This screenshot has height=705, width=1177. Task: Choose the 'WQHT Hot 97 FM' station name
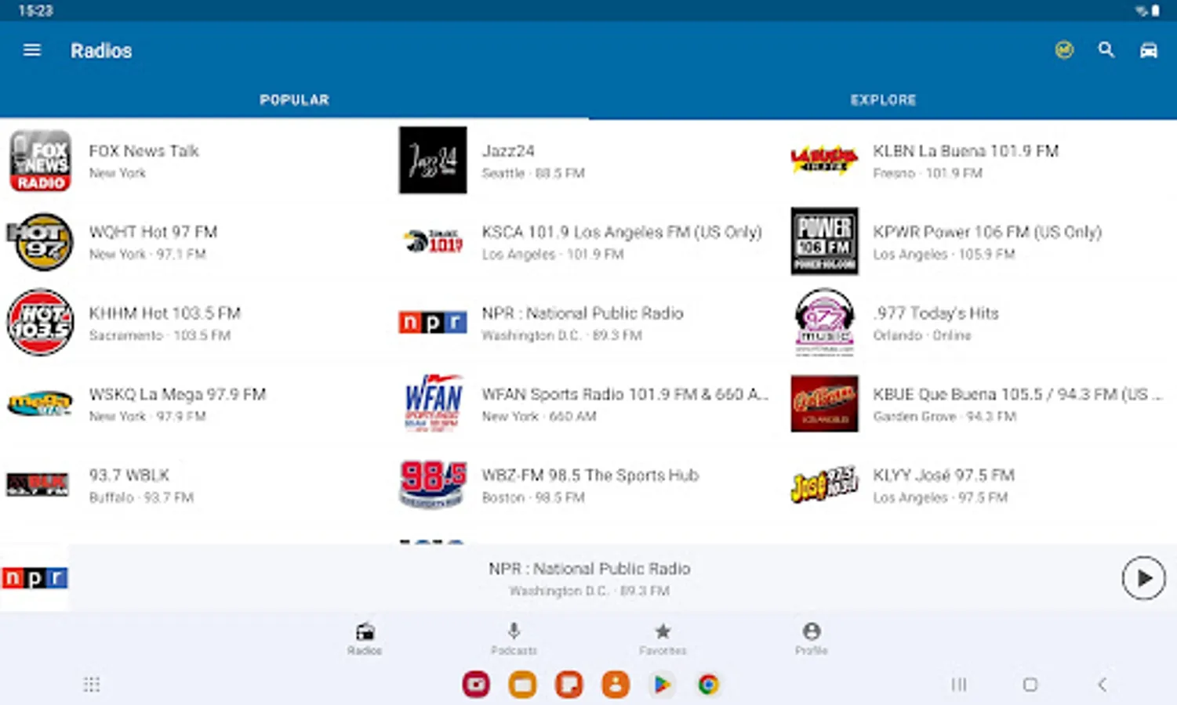coord(153,232)
